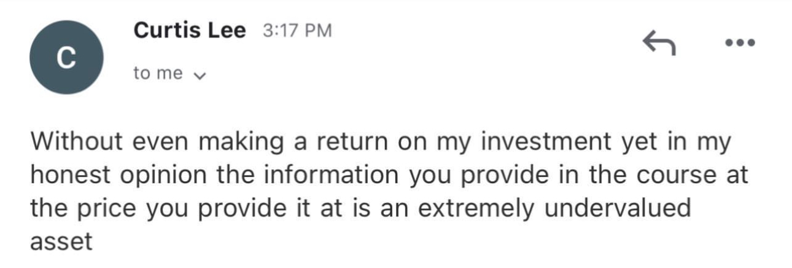The width and height of the screenshot is (792, 268).
Task: Select the sender name Curtis Lee
Action: [x=189, y=31]
